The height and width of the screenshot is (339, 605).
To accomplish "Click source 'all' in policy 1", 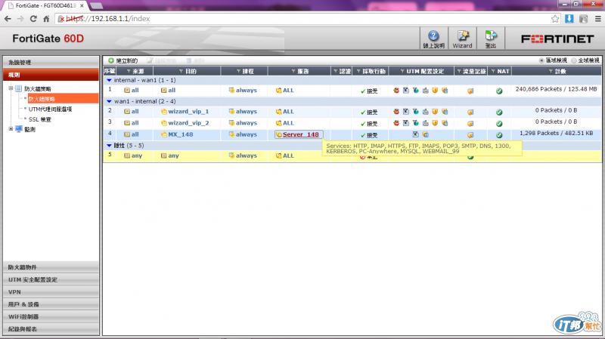I will 135,90.
